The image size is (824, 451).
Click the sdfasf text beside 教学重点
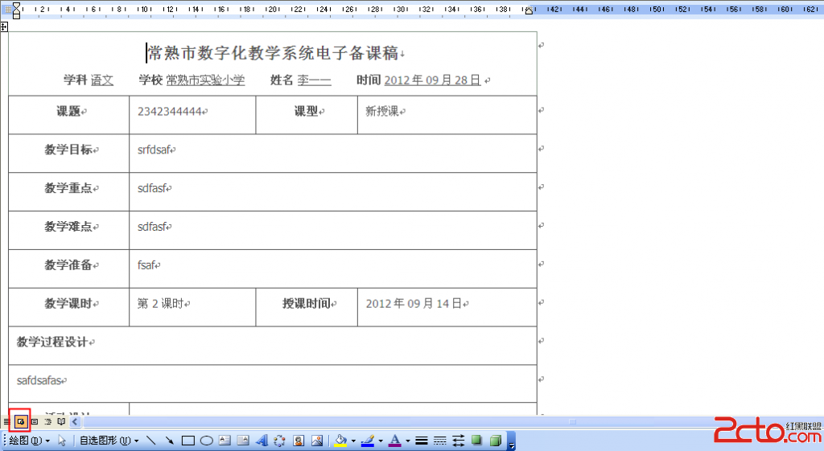(152, 188)
